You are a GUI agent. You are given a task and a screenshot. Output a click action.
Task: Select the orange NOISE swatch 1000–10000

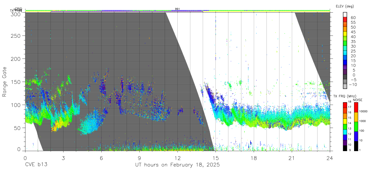pos(356,117)
